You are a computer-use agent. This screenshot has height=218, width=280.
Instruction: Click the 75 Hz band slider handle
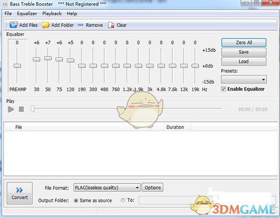tap(59, 59)
